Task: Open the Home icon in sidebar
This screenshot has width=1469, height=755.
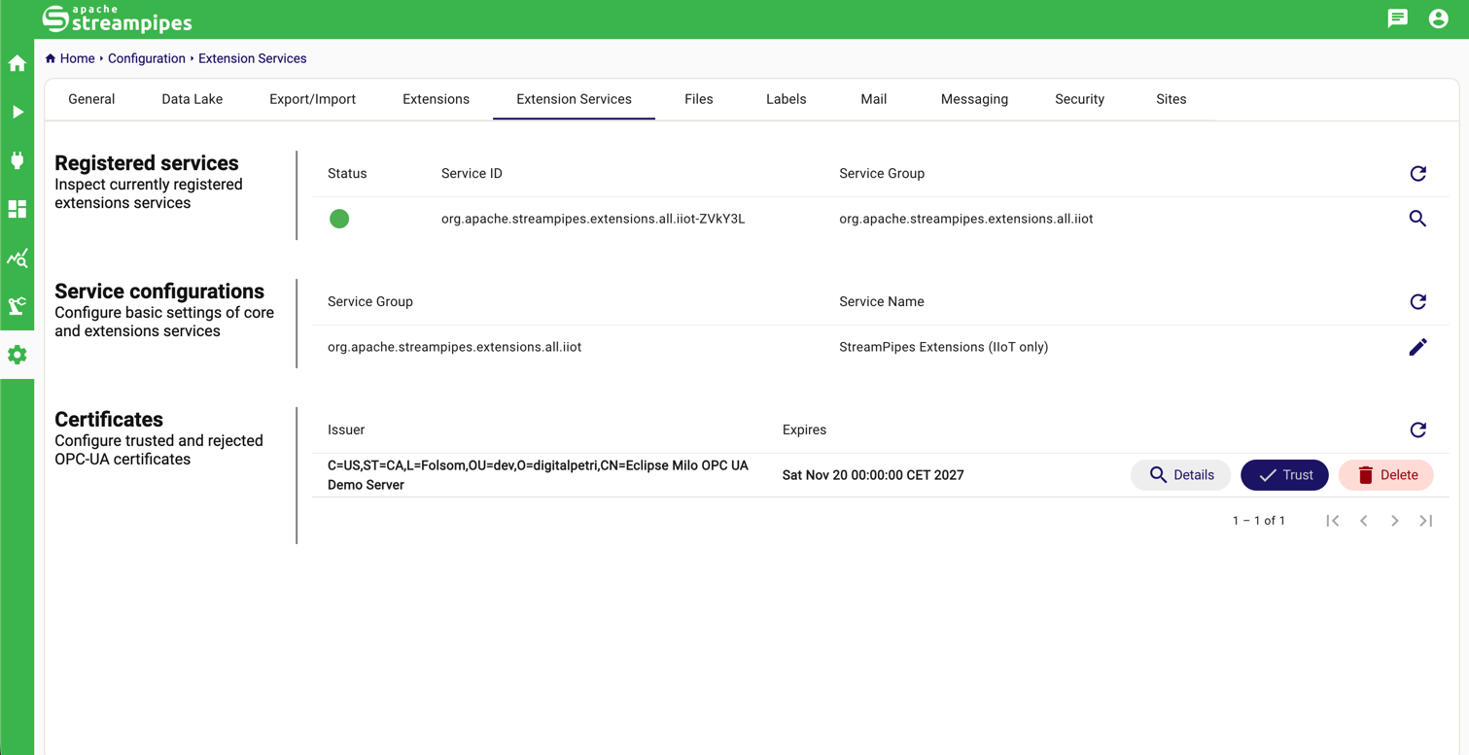Action: [17, 64]
